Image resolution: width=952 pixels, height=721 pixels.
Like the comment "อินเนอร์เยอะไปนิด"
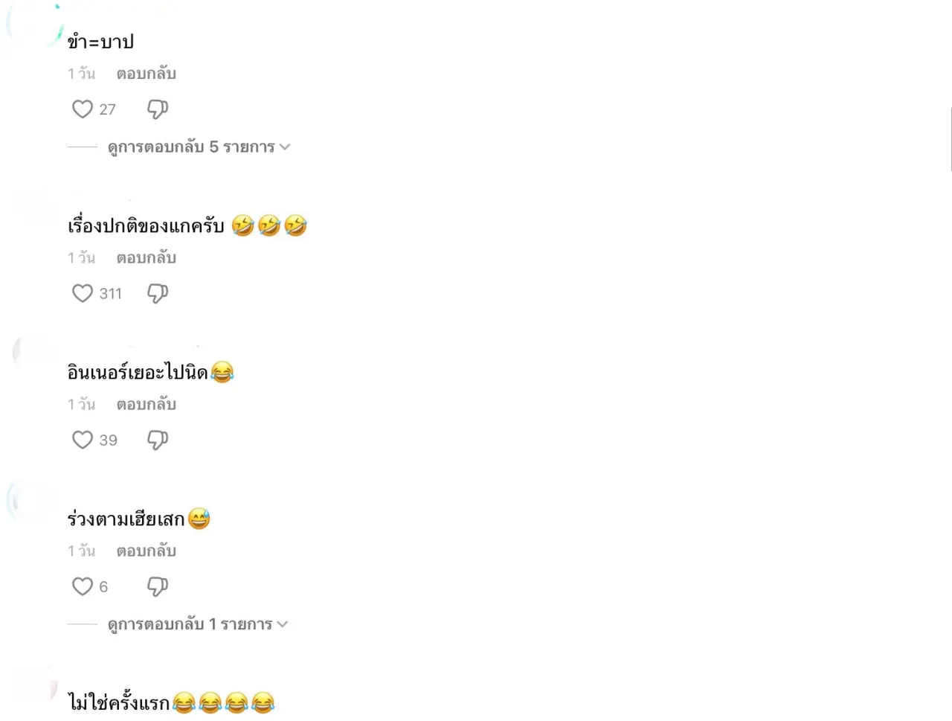(x=83, y=440)
